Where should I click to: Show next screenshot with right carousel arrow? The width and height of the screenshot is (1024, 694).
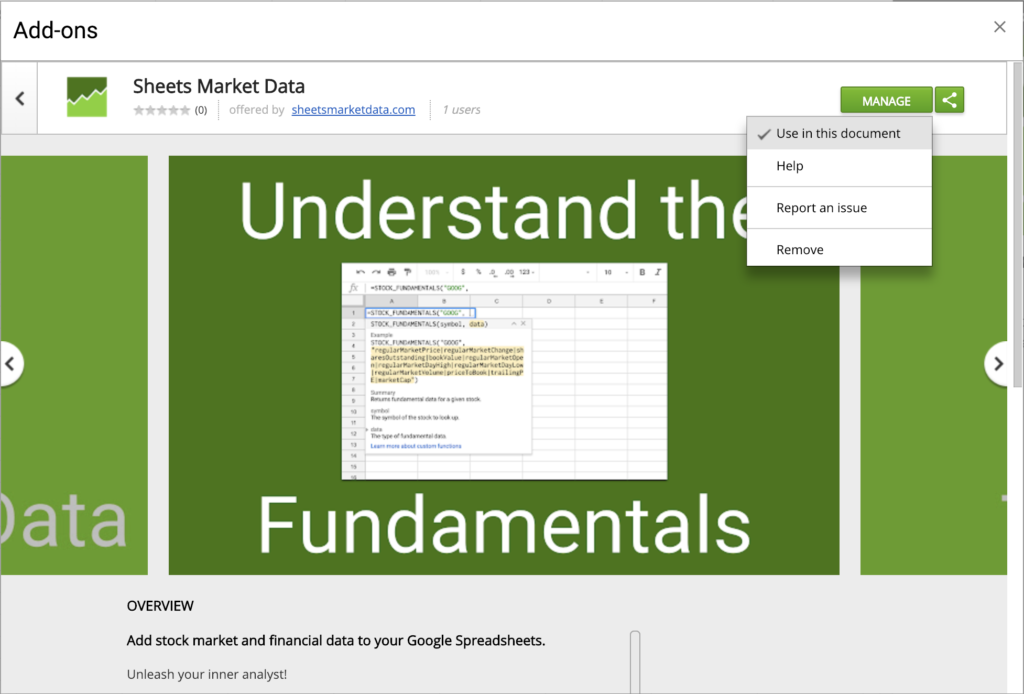click(997, 364)
